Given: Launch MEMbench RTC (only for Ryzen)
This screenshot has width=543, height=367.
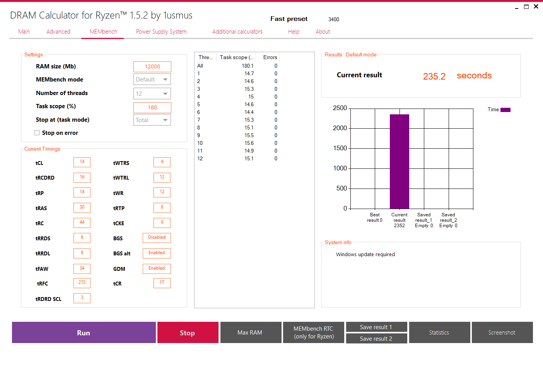Looking at the screenshot, I should pos(314,333).
